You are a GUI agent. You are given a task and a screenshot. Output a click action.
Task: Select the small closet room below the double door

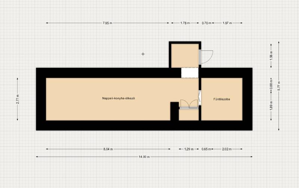188,115
